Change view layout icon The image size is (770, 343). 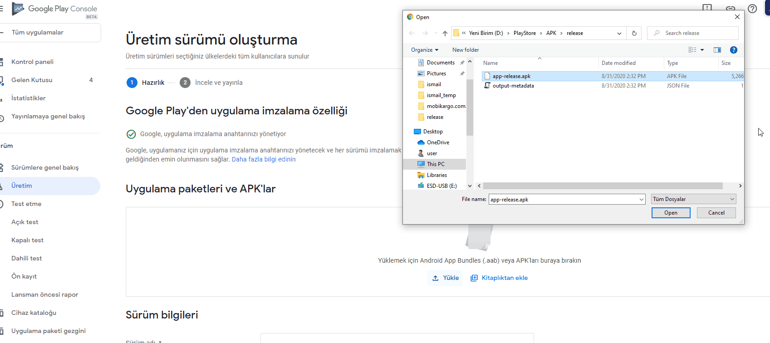(x=692, y=50)
